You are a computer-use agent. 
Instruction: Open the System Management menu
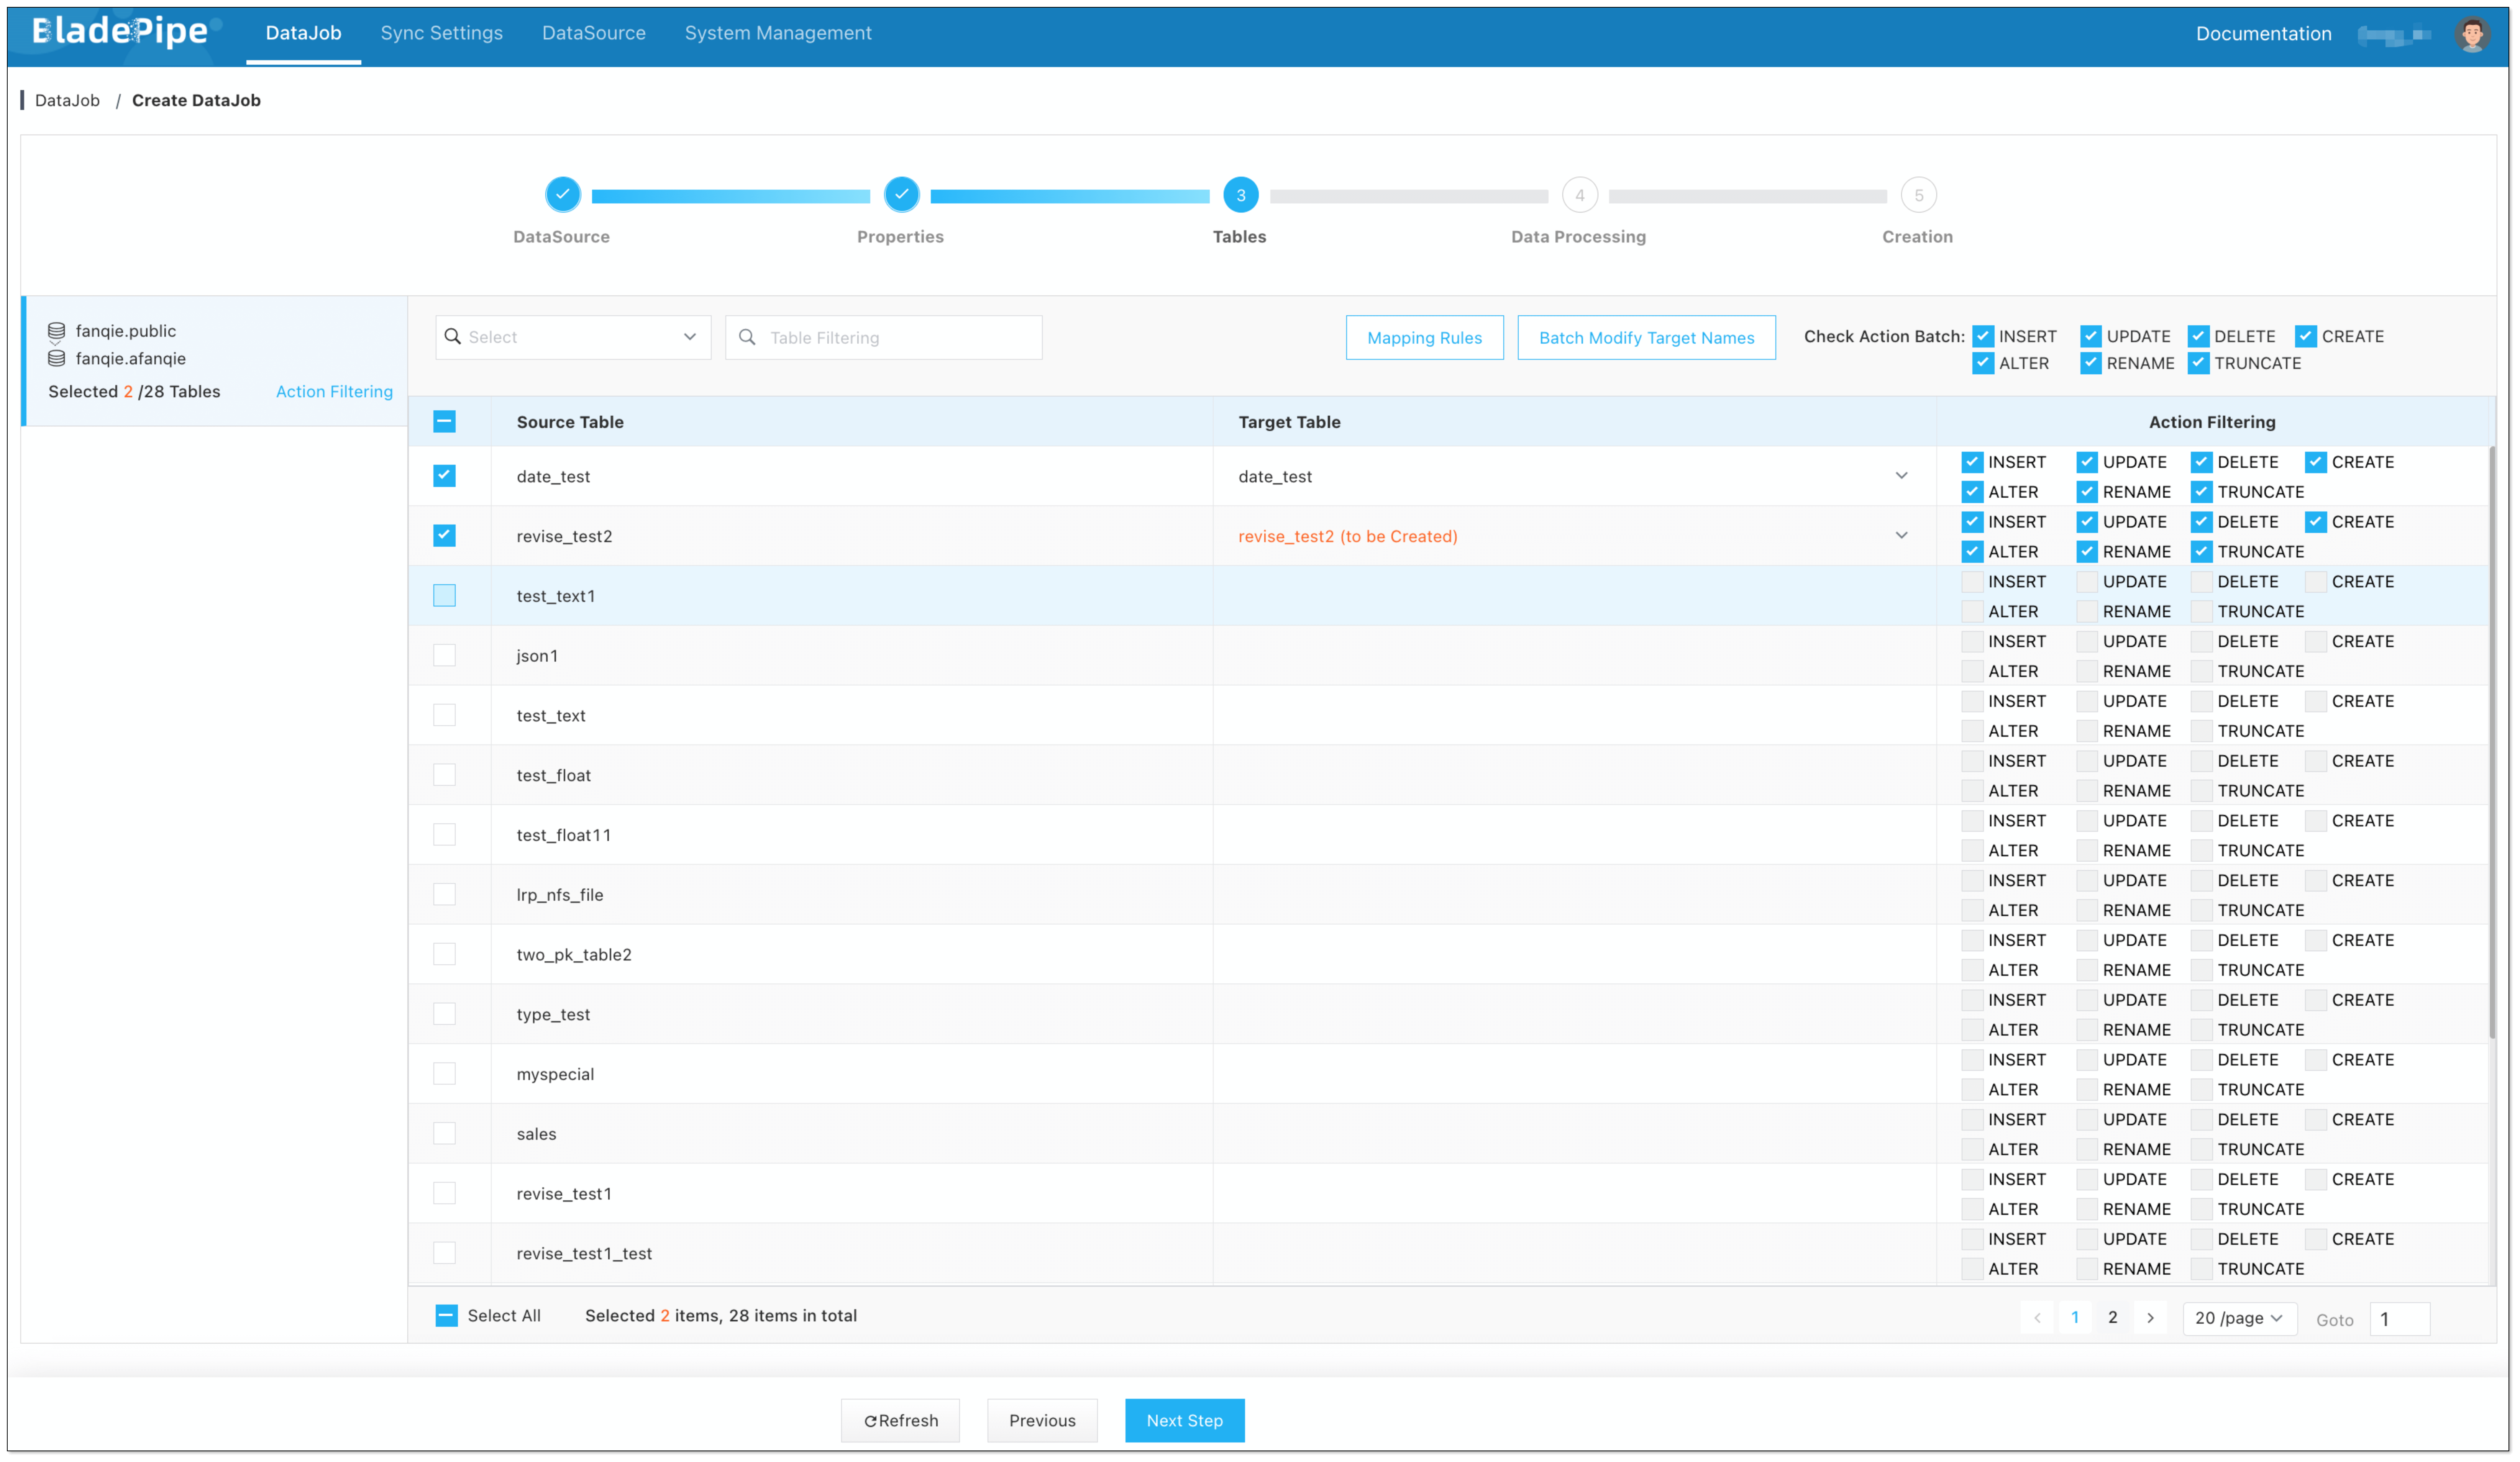[777, 33]
